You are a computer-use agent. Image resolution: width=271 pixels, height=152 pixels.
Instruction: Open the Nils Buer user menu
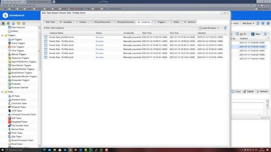pyautogui.click(x=248, y=24)
